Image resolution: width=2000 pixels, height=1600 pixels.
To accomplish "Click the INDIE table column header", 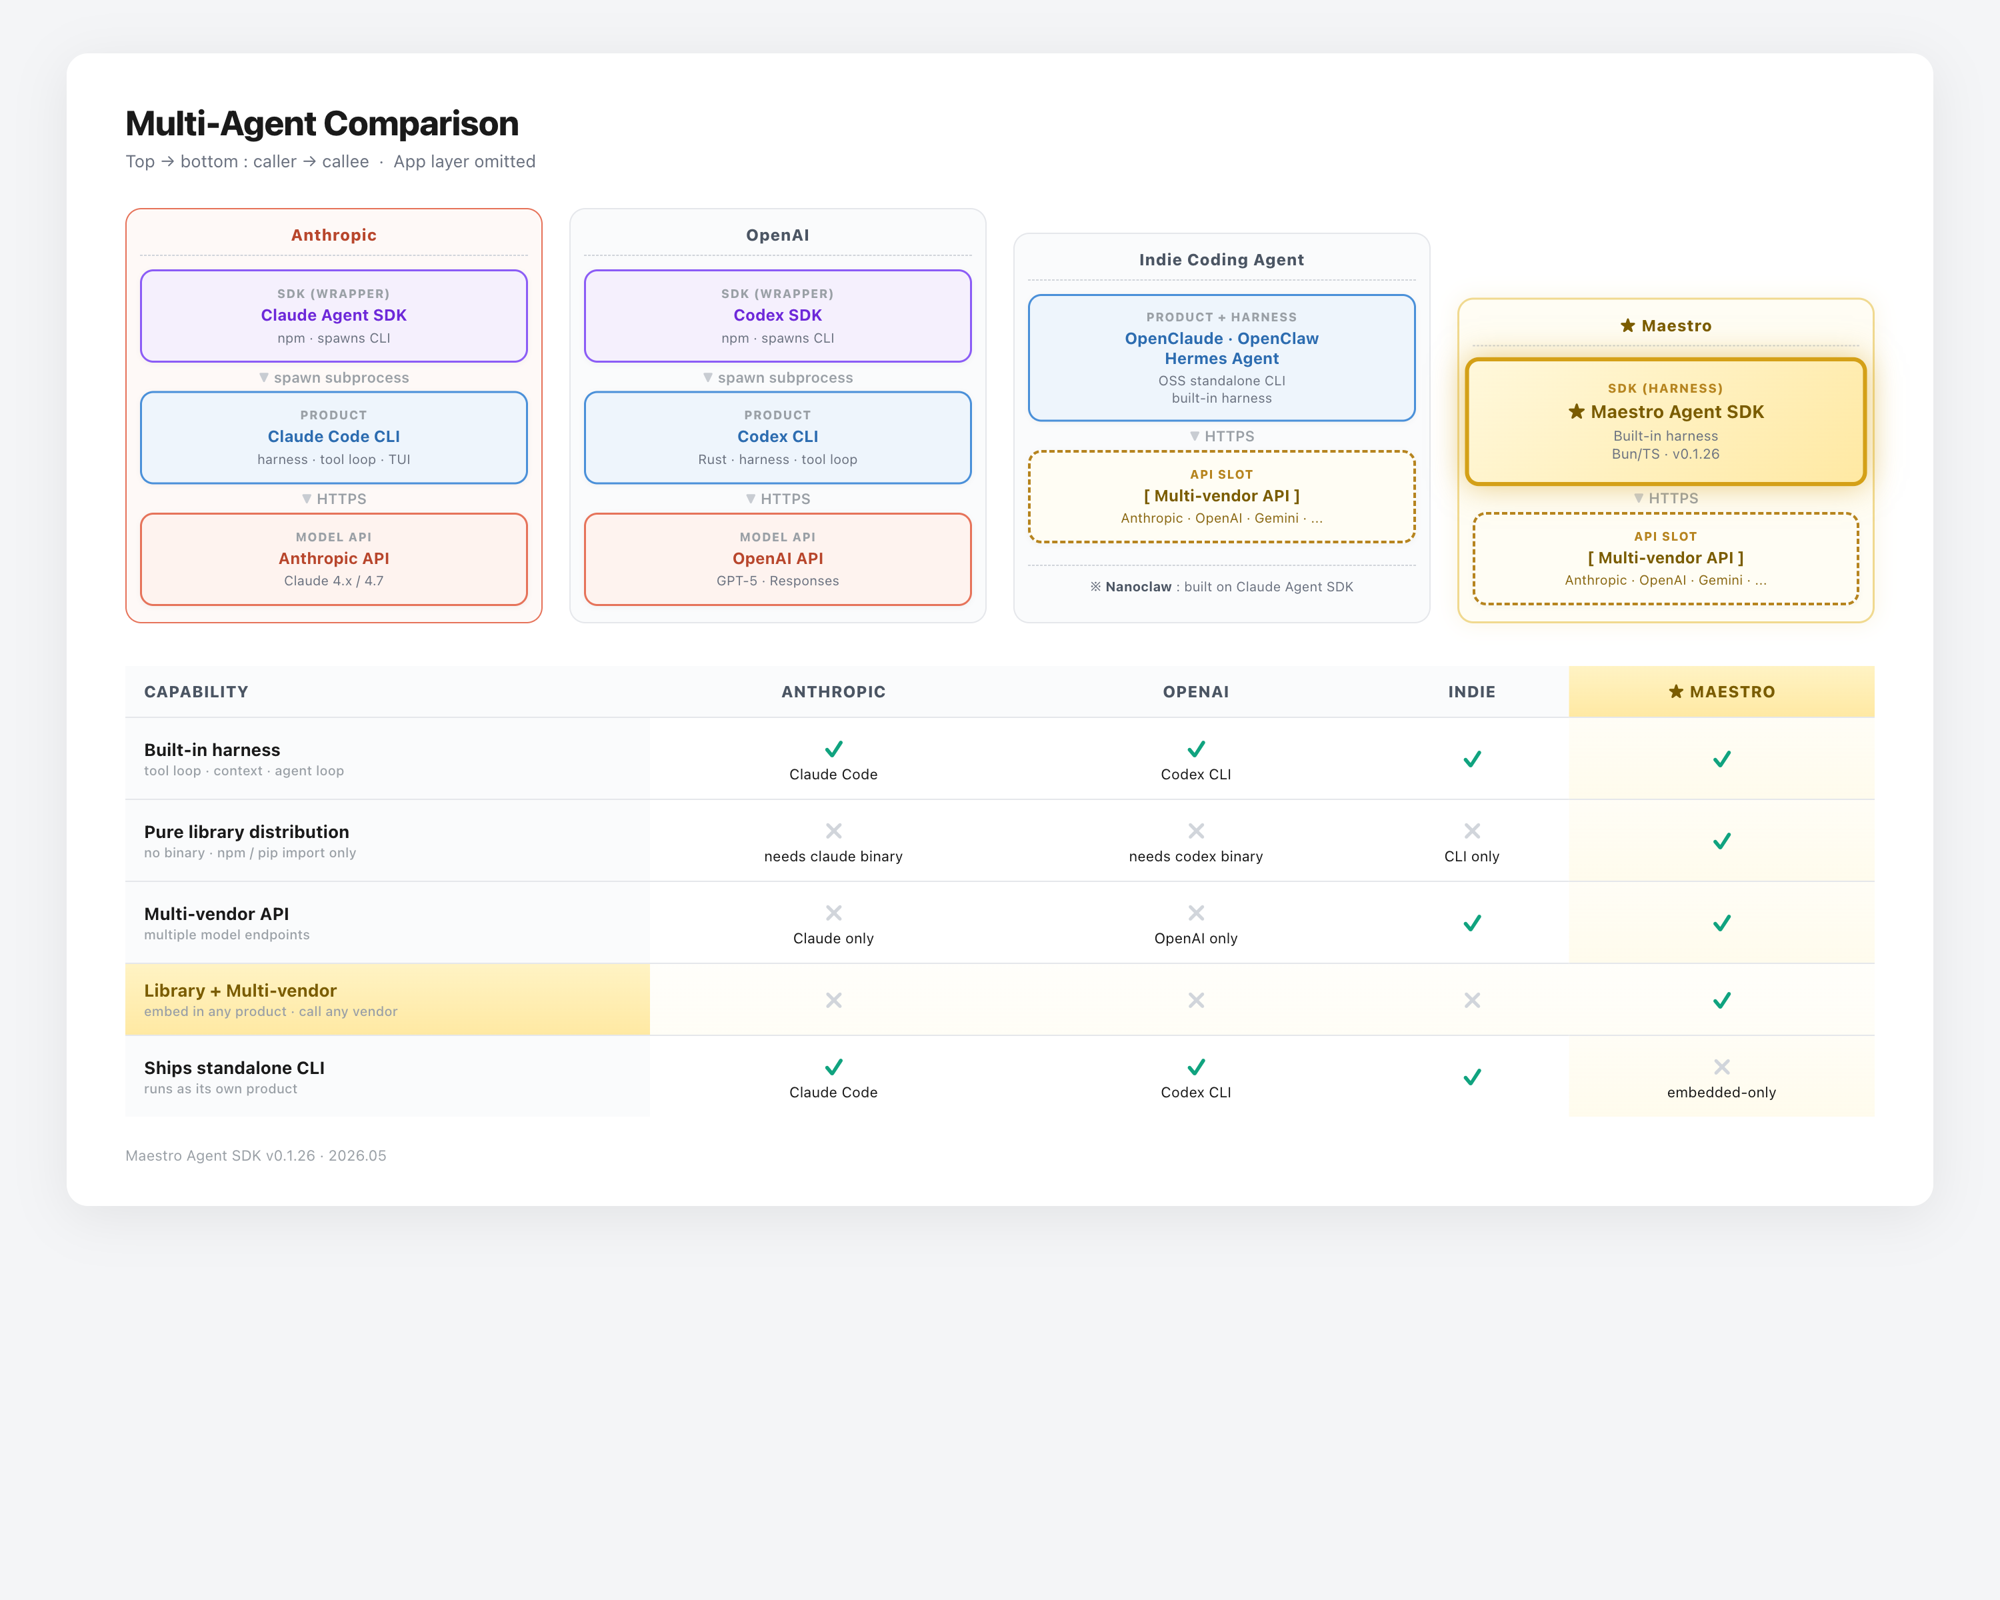I will coord(1472,691).
